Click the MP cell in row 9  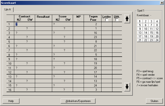[x=79, y=59]
